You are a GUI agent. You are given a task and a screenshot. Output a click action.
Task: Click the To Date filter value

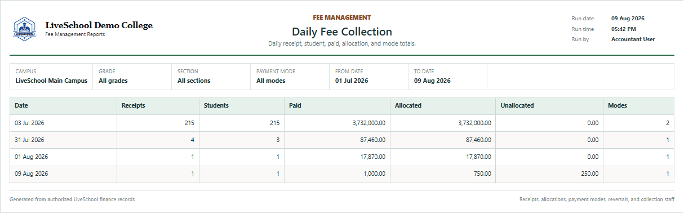[432, 81]
